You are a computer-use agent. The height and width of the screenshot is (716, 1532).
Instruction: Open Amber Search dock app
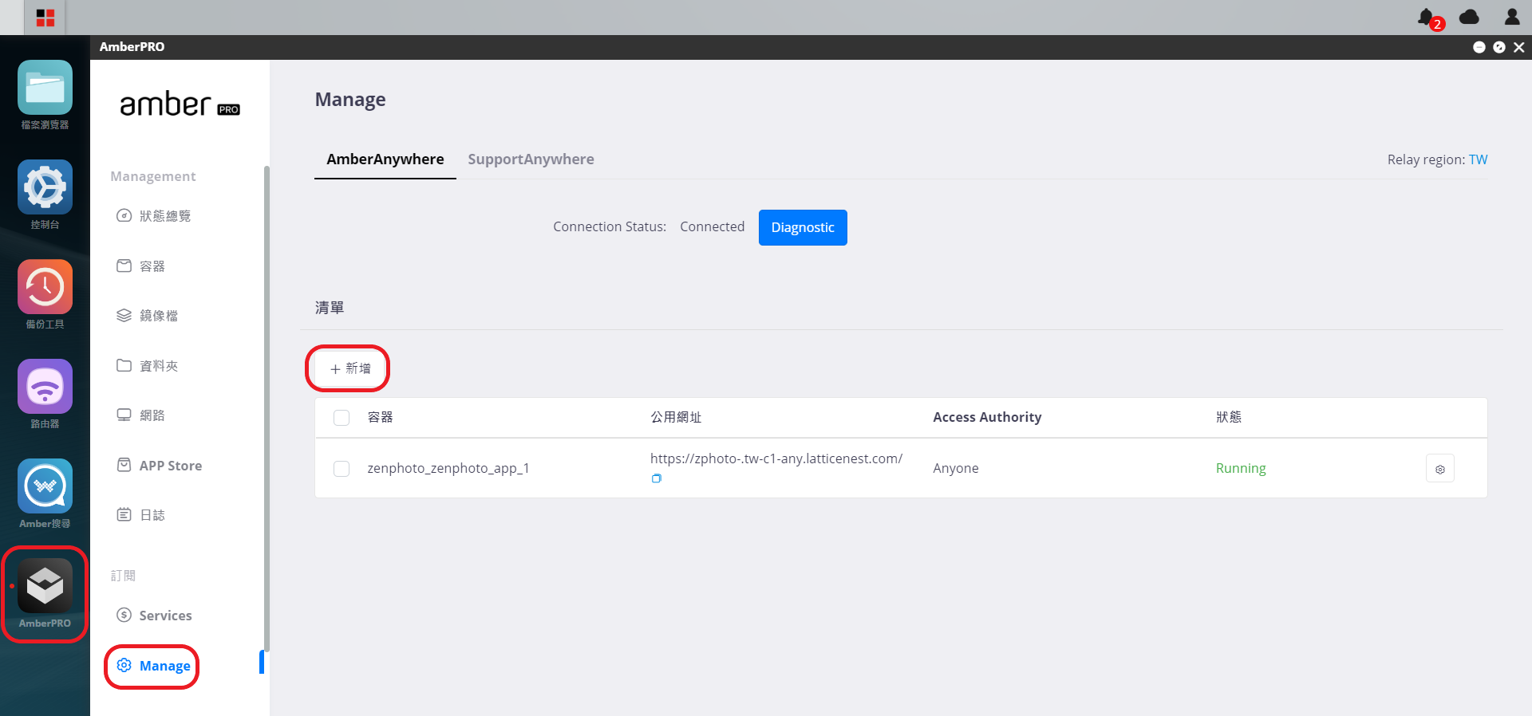(x=45, y=486)
